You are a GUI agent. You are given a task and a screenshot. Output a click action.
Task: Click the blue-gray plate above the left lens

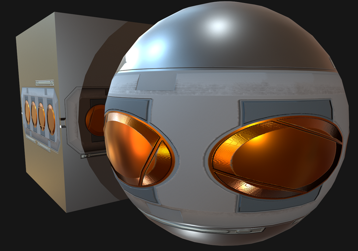pos(128,105)
